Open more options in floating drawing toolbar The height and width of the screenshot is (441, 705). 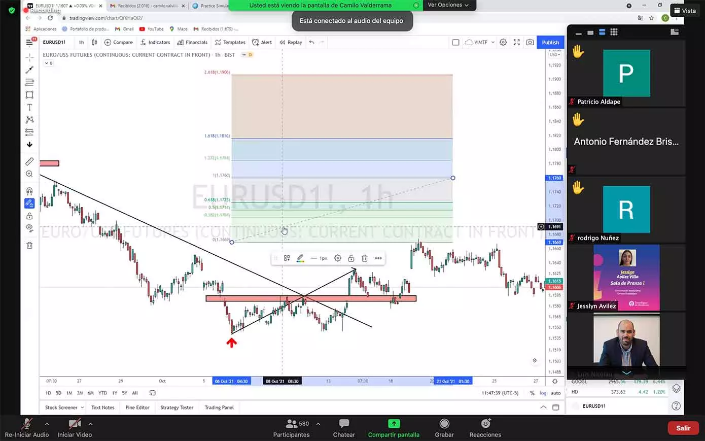(x=378, y=258)
